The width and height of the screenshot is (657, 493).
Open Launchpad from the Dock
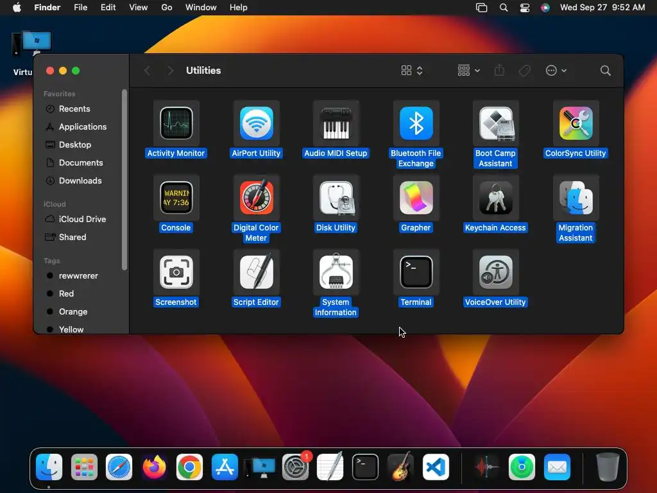pos(84,467)
